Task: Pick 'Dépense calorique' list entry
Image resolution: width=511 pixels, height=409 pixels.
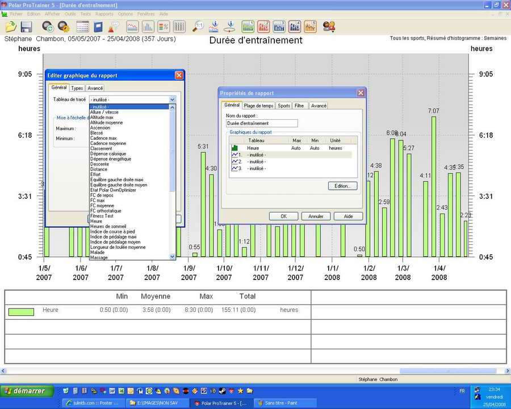Action: [x=108, y=154]
